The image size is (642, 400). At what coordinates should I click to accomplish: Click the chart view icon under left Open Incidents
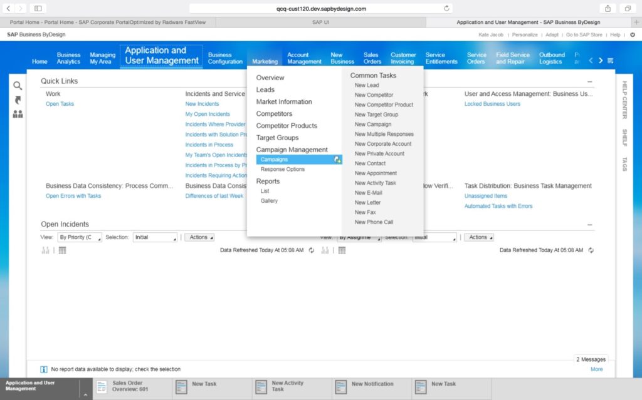click(45, 250)
